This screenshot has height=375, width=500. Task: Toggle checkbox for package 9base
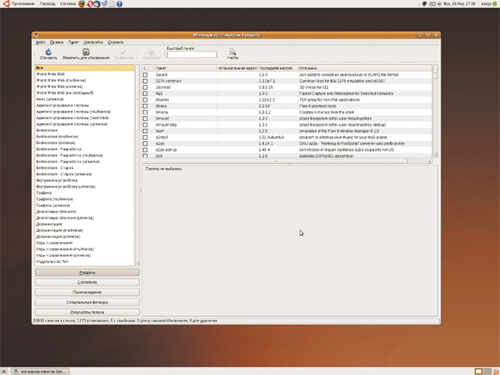145,106
